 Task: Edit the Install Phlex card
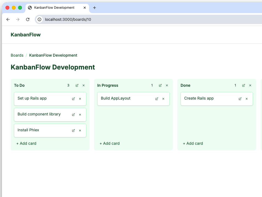pyautogui.click(x=73, y=131)
